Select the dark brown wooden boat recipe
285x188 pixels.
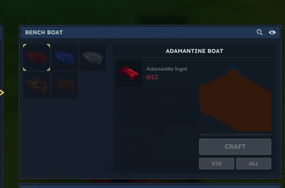click(x=36, y=85)
